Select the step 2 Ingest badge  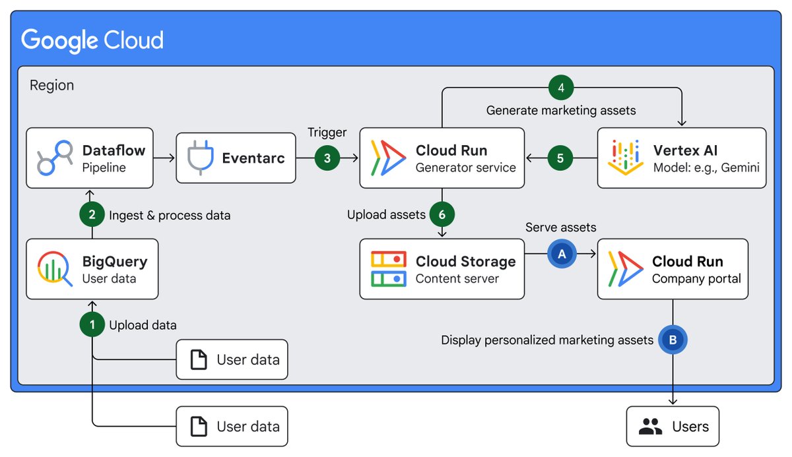(x=92, y=214)
